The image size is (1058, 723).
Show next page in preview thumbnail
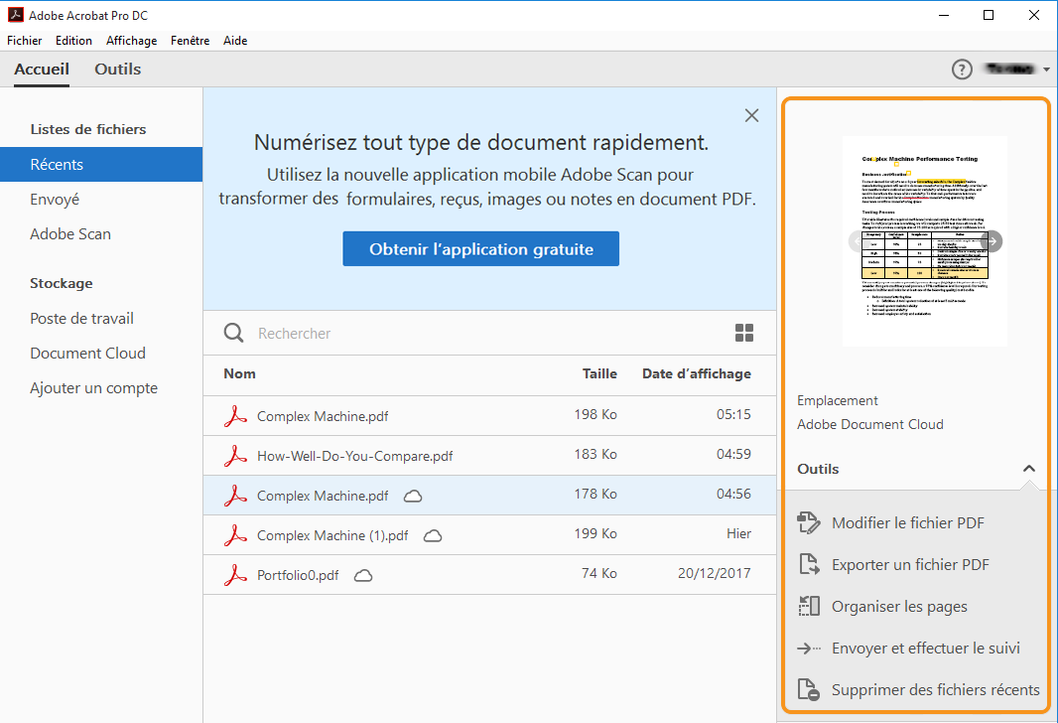[991, 241]
